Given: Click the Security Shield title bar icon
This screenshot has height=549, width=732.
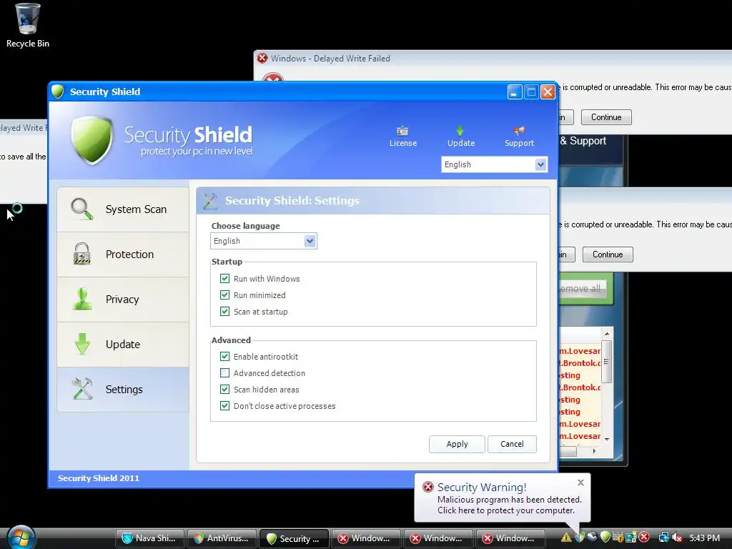Looking at the screenshot, I should [57, 91].
